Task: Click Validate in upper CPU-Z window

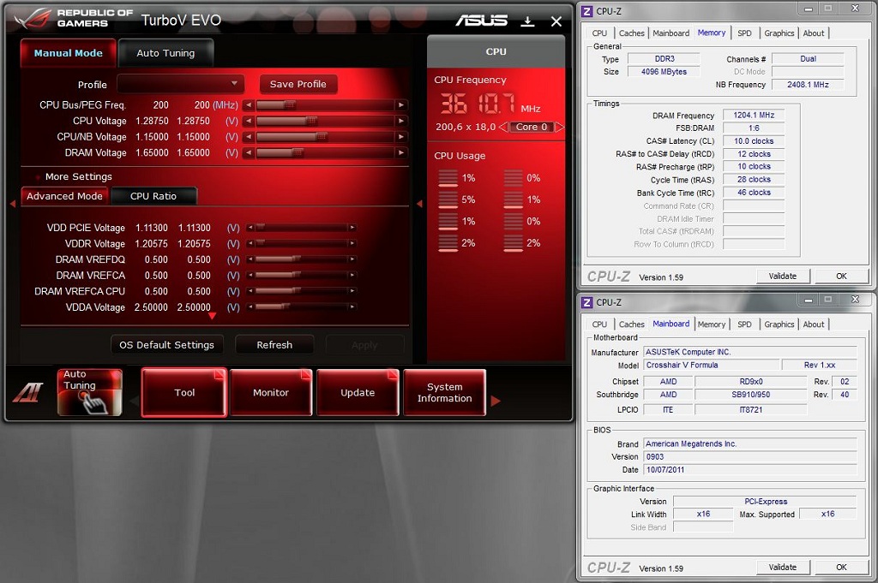Action: tap(782, 277)
